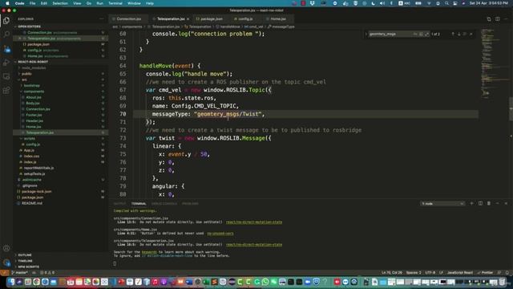513x289 pixels.
Task: Click the master branch status item
Action: (19, 273)
